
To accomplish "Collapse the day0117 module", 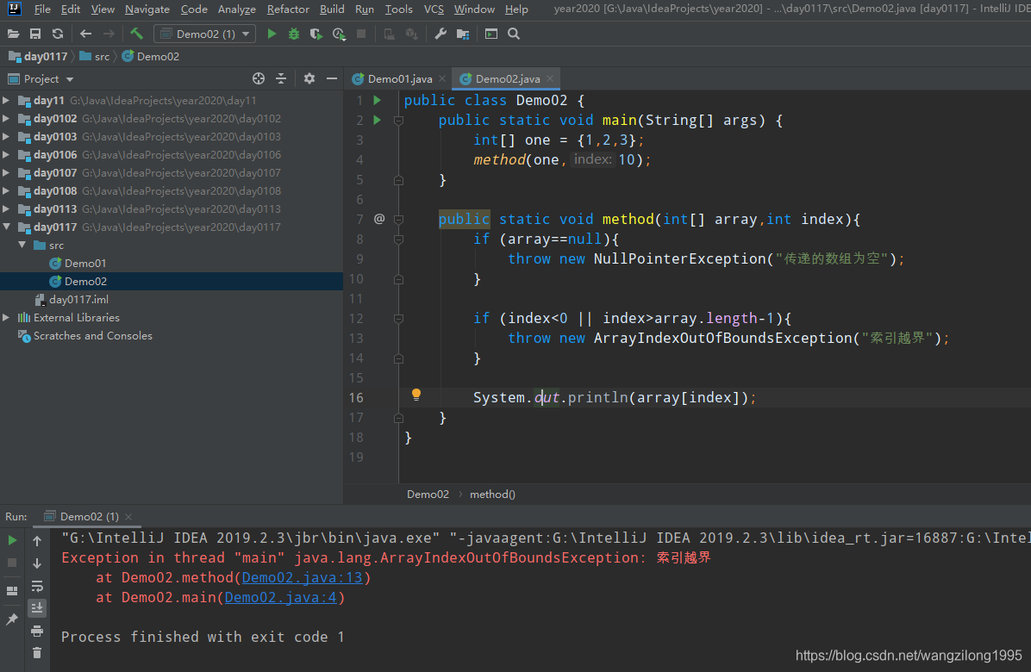I will (6, 227).
